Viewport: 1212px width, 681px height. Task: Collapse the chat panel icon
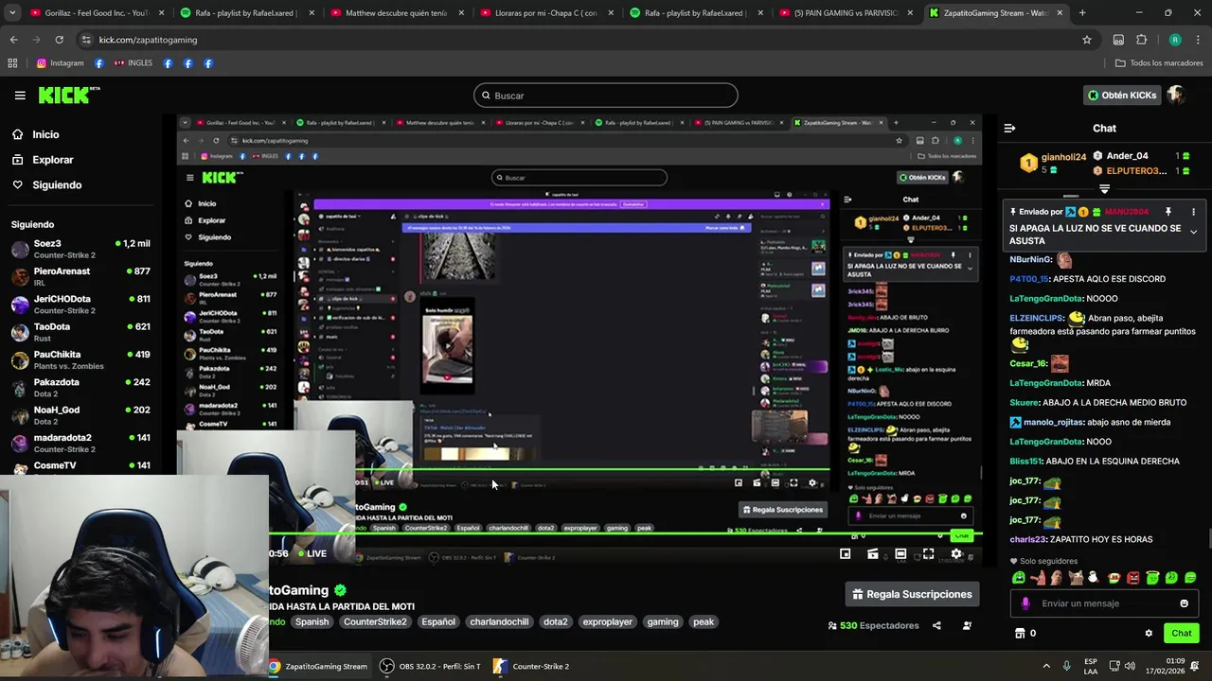(x=1009, y=128)
